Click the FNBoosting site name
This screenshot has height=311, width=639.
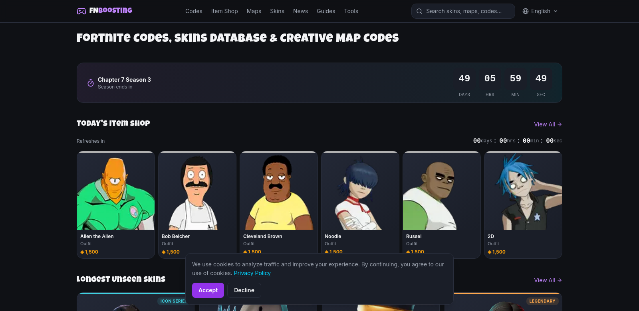click(111, 10)
